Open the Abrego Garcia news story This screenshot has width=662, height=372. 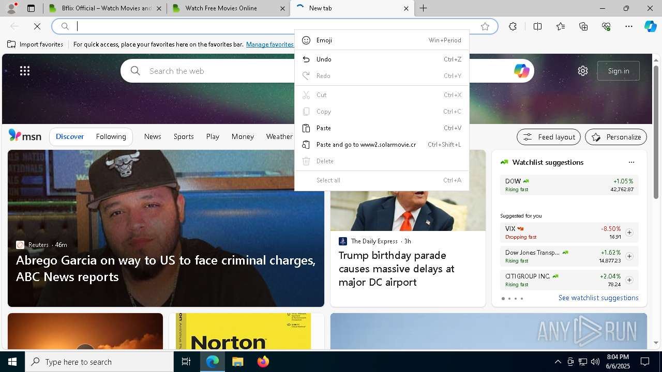pos(165,268)
